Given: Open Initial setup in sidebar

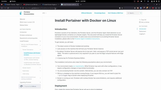Looking at the screenshot, I should tap(26, 74).
